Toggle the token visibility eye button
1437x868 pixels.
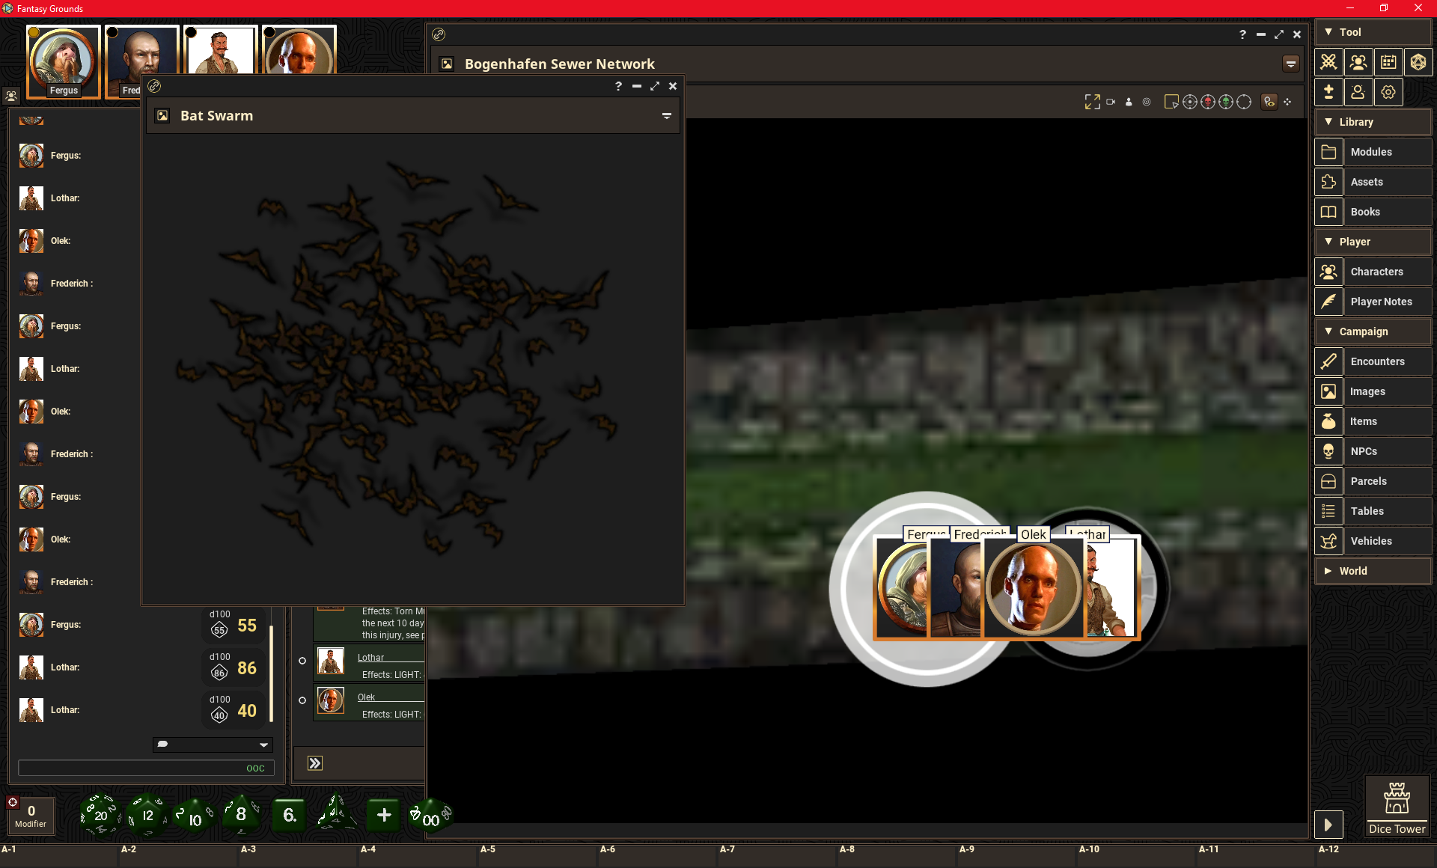coord(1269,102)
